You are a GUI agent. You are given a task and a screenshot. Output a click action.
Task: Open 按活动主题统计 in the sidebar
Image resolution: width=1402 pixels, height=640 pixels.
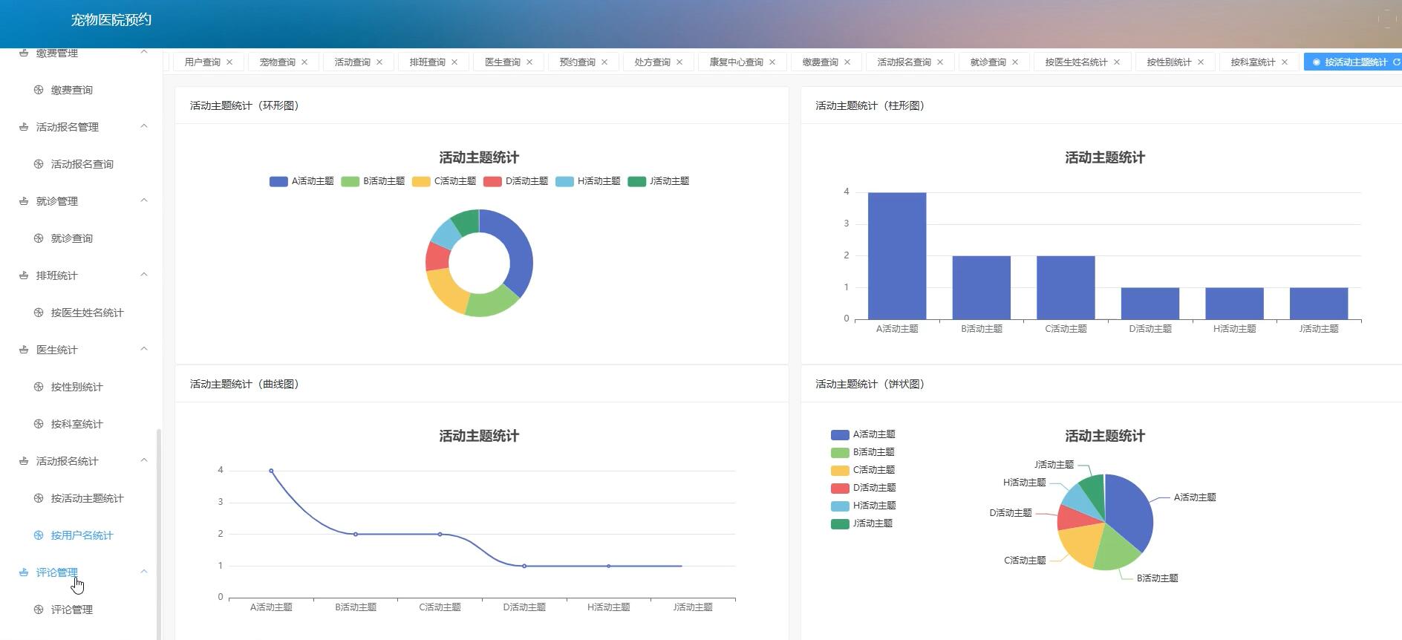click(88, 498)
